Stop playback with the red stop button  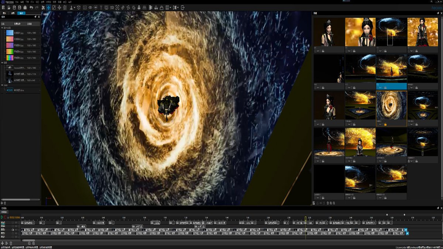click(x=5, y=217)
